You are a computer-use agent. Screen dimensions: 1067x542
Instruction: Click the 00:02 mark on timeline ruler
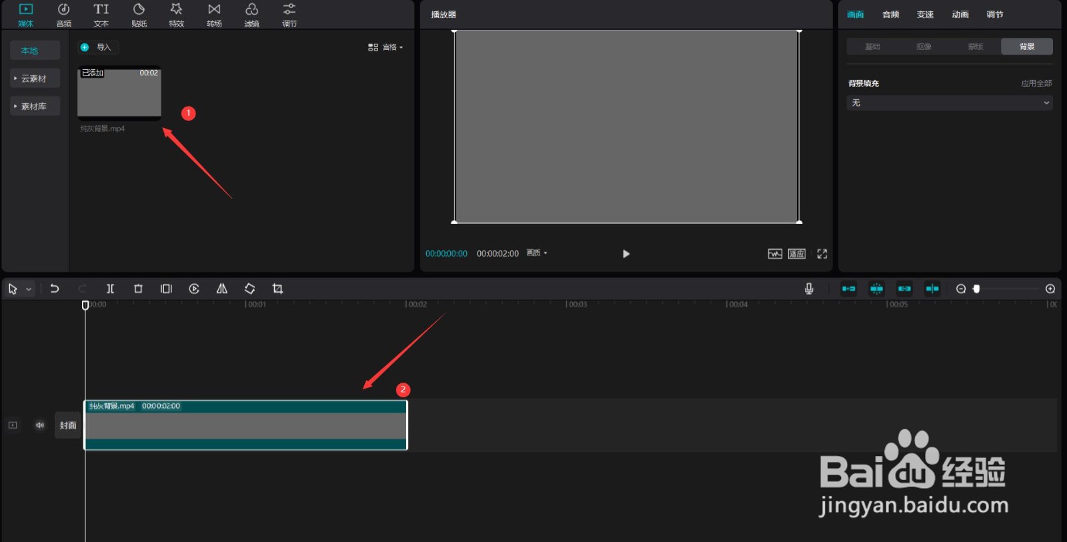pyautogui.click(x=416, y=305)
